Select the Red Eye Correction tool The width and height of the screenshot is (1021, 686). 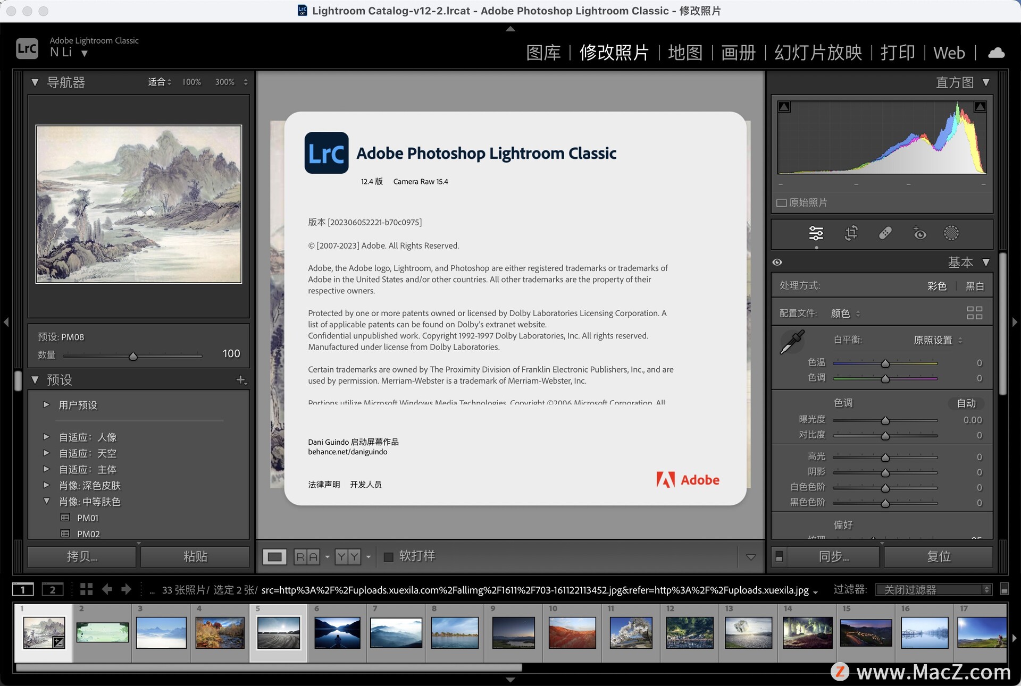click(920, 233)
